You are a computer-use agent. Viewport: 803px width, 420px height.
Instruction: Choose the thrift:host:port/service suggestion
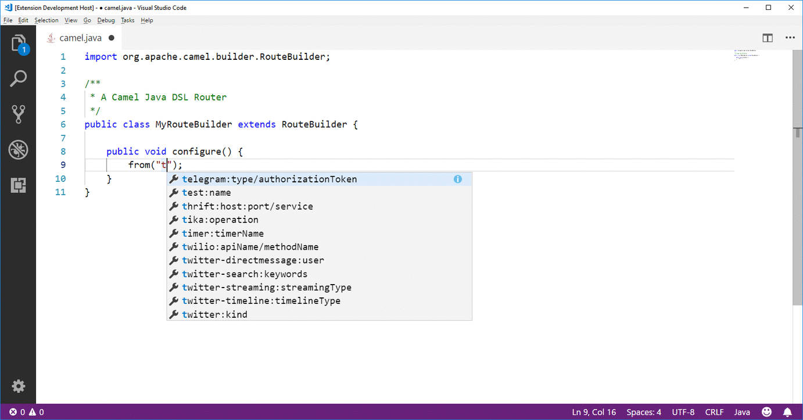(x=319, y=206)
